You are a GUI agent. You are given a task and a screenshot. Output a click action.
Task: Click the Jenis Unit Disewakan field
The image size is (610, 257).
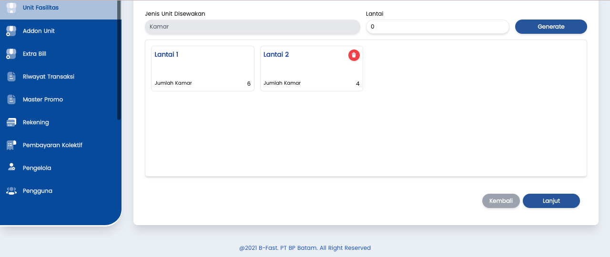point(252,27)
